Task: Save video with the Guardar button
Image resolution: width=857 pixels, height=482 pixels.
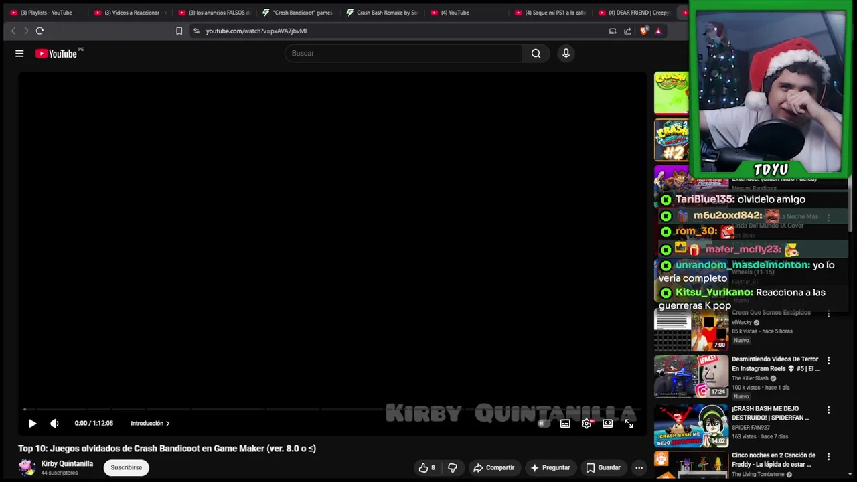Action: [x=603, y=467]
